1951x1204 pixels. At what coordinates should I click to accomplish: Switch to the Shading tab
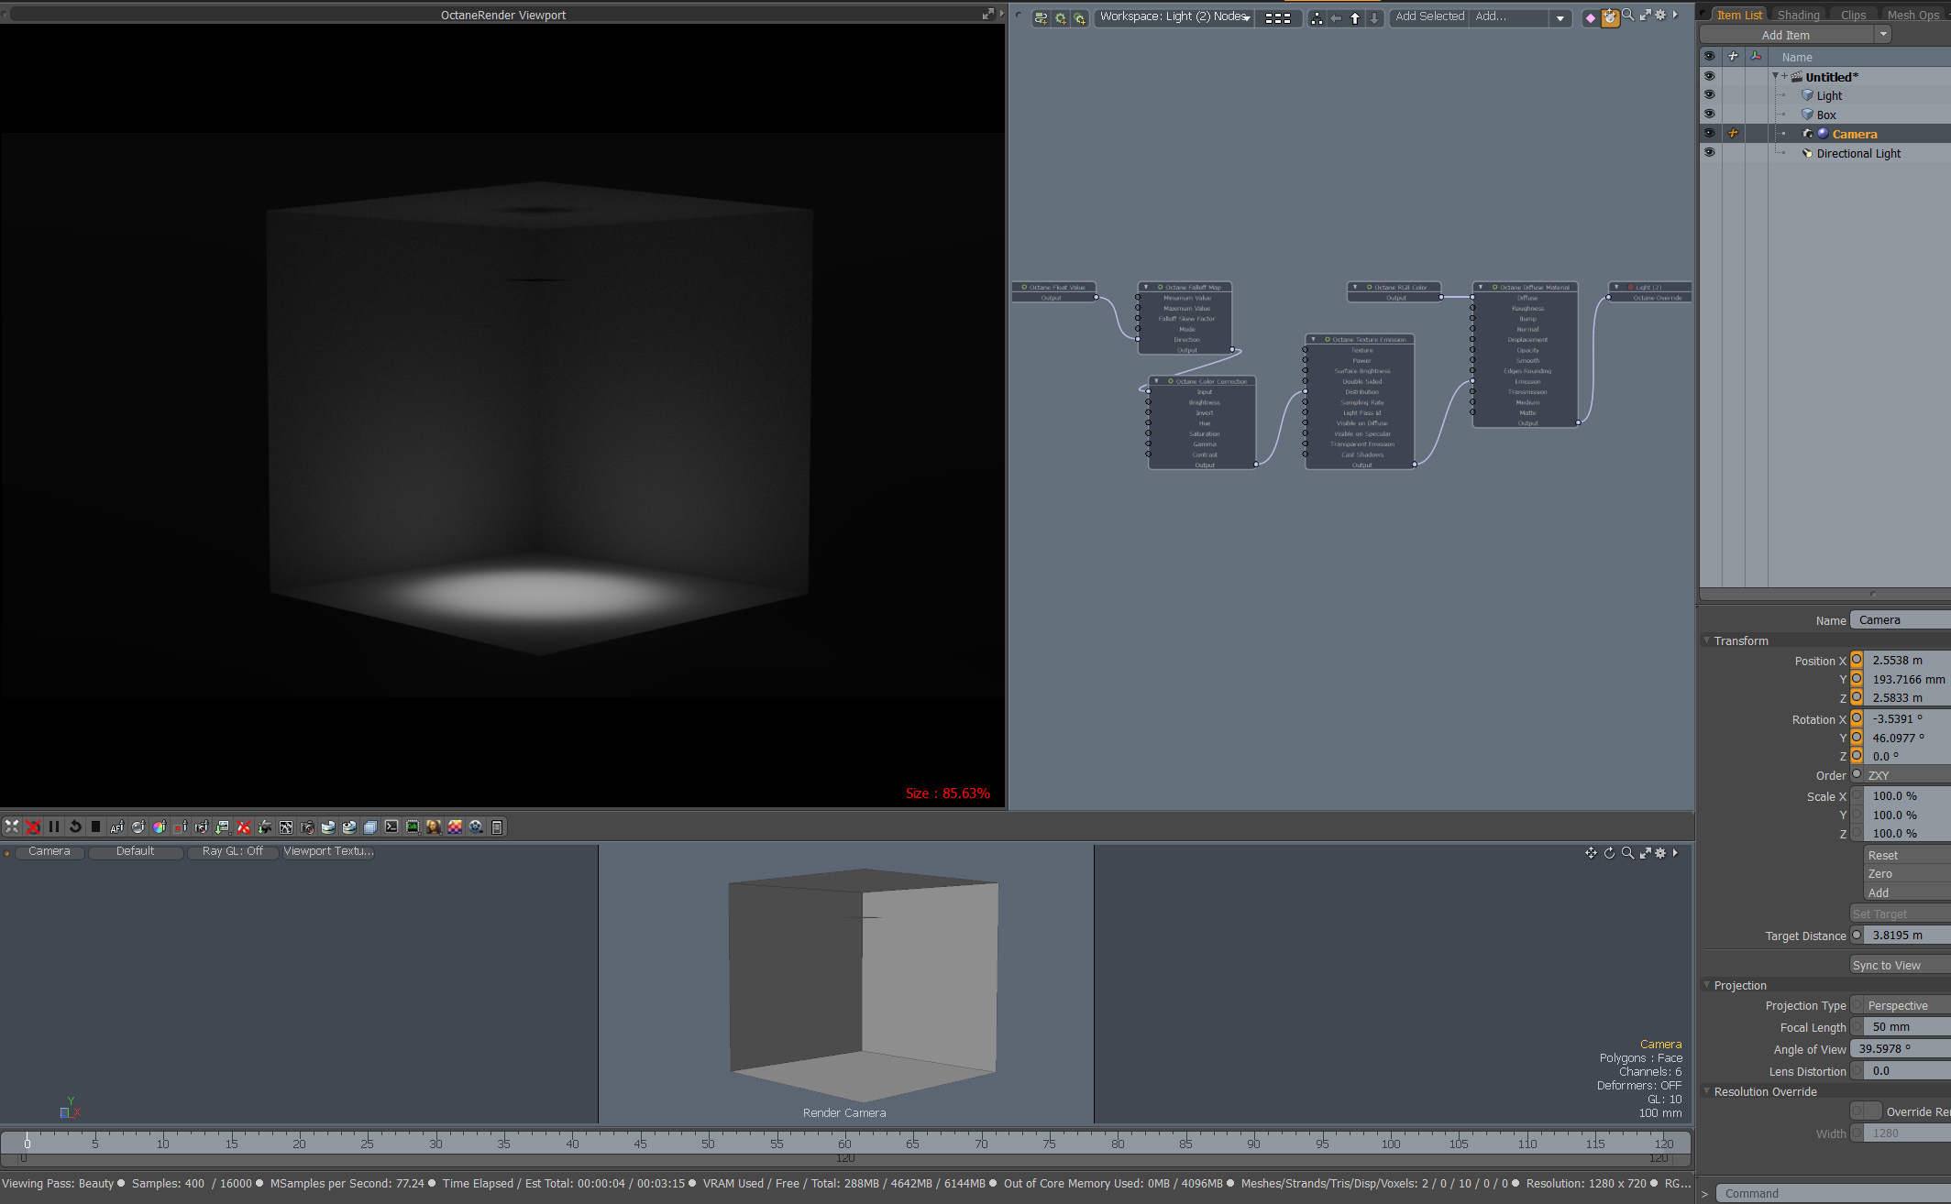click(1798, 15)
